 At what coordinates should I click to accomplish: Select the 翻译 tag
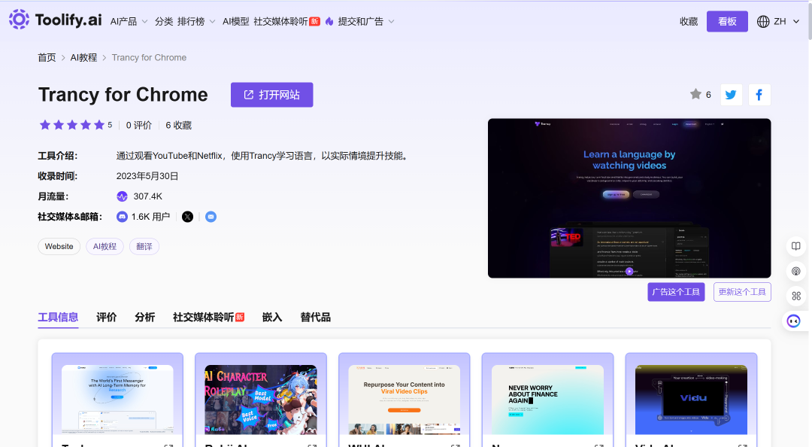144,246
